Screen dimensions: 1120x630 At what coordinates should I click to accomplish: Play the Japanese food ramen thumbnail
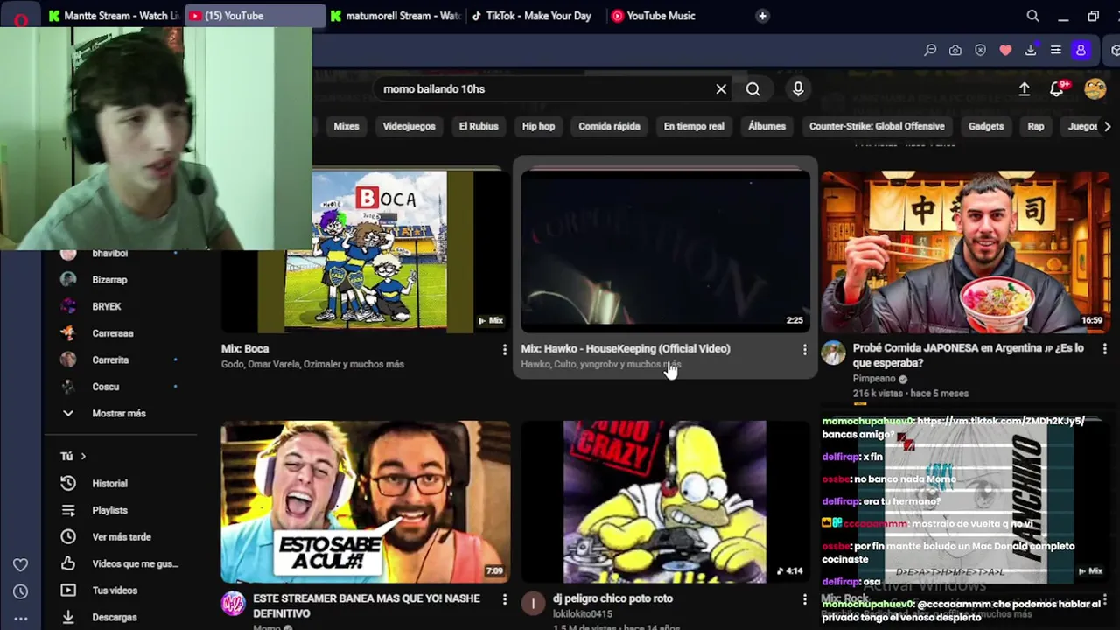[965, 252]
